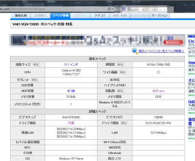
Task: Select the 詳細スペック section header
Action: pyautogui.click(x=97, y=112)
